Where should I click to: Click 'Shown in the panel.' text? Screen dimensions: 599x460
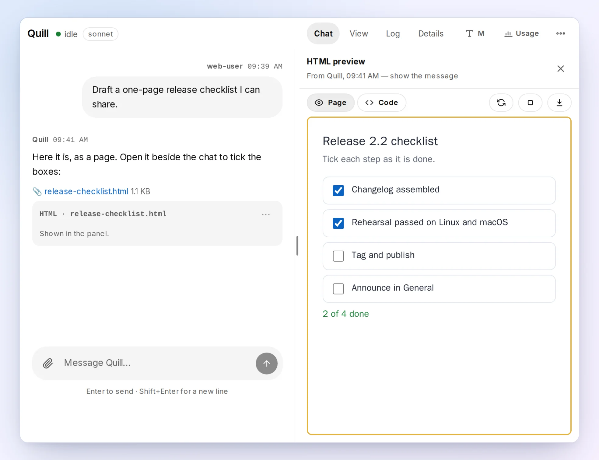(74, 234)
